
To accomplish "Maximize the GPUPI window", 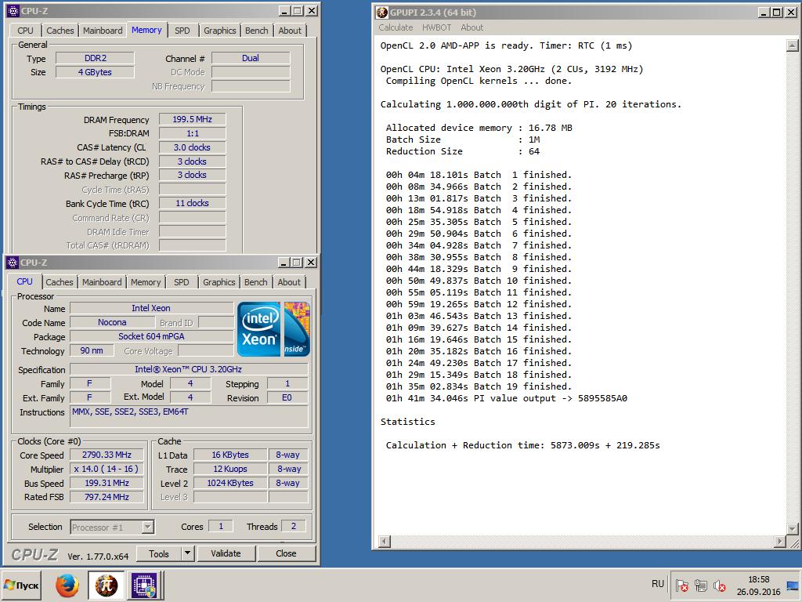I will coord(777,13).
